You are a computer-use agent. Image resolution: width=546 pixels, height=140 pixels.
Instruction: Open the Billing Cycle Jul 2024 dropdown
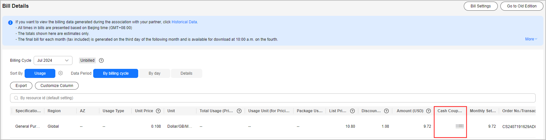coord(53,60)
